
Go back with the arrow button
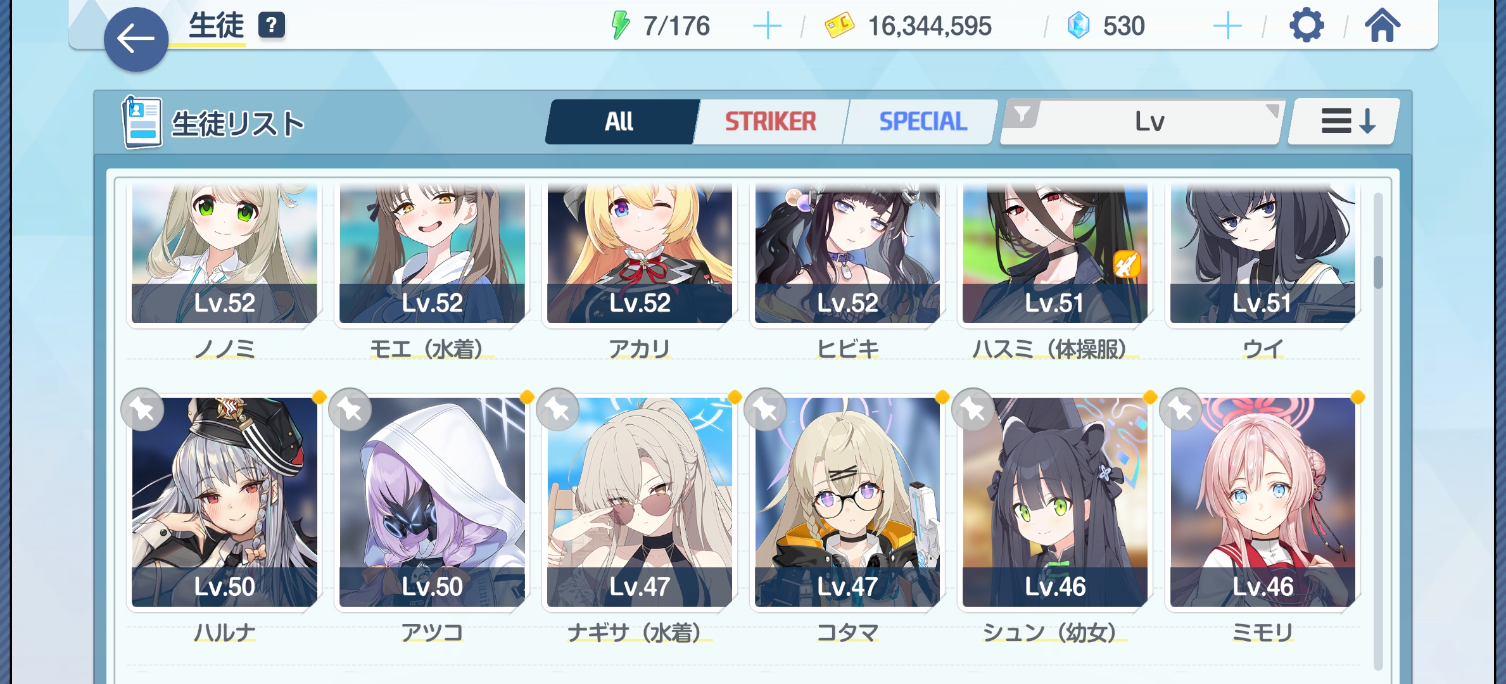pyautogui.click(x=136, y=39)
